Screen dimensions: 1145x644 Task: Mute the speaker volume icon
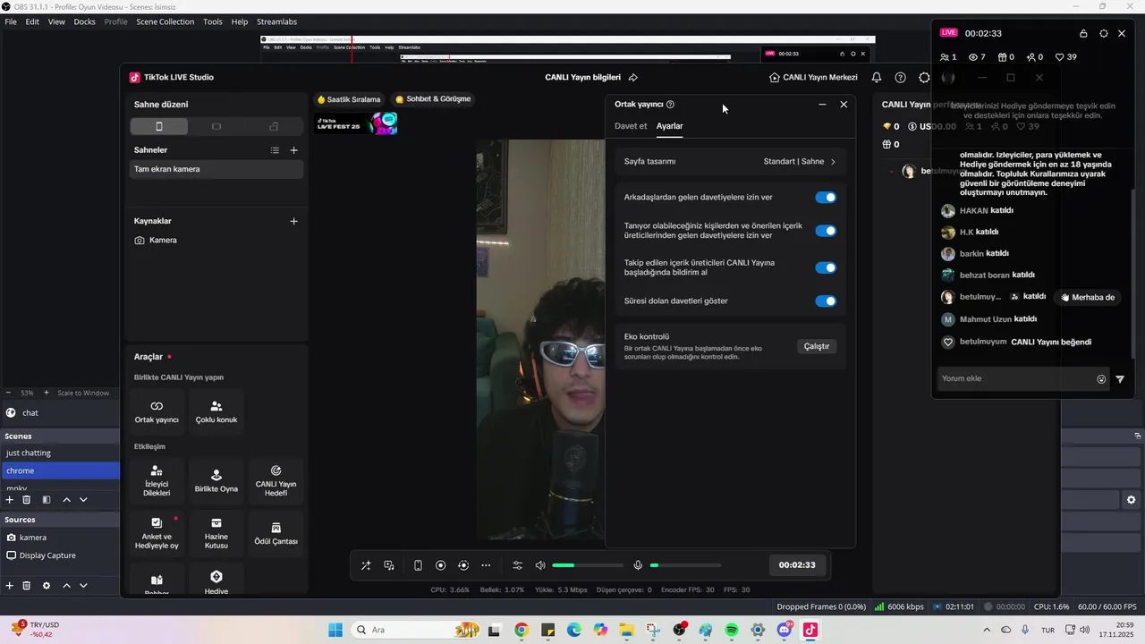[x=540, y=565]
